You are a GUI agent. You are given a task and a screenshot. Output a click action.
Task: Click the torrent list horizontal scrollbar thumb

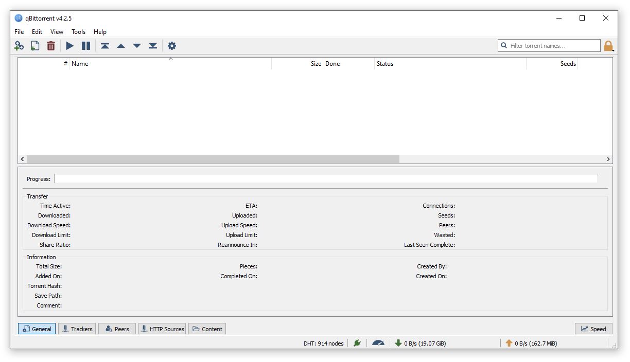pyautogui.click(x=213, y=159)
